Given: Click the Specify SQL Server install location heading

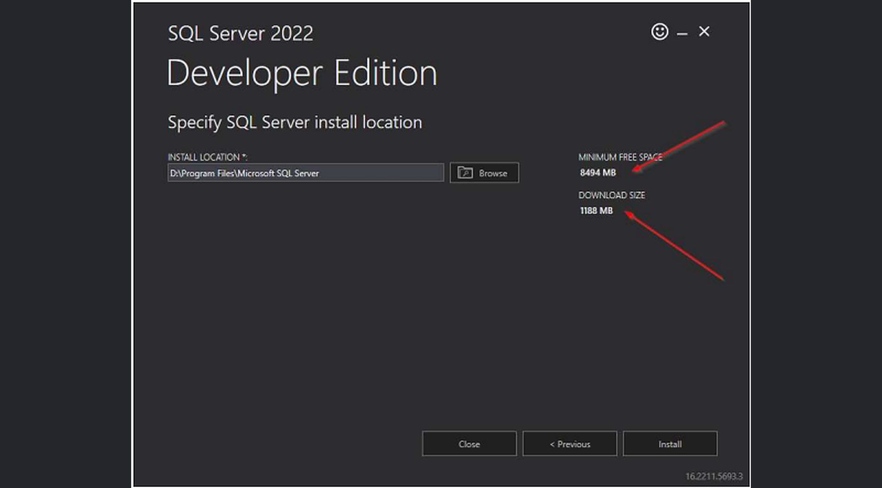Looking at the screenshot, I should [295, 123].
